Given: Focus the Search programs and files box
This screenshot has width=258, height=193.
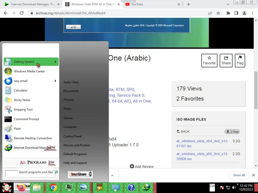Looking at the screenshot, I should (x=30, y=174).
